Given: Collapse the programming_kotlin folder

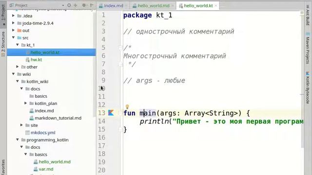Looking at the screenshot, I should [18, 140].
